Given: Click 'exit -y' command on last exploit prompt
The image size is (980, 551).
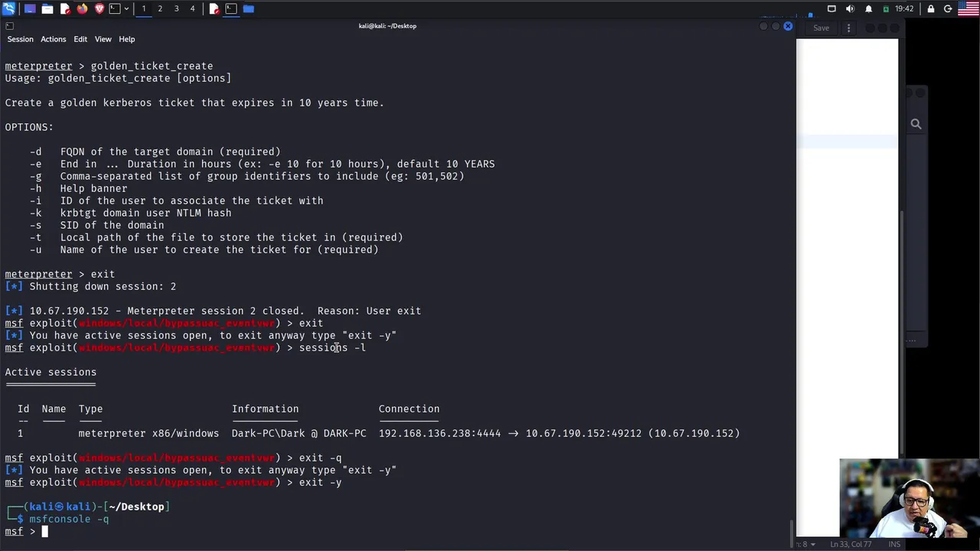Looking at the screenshot, I should pyautogui.click(x=320, y=482).
